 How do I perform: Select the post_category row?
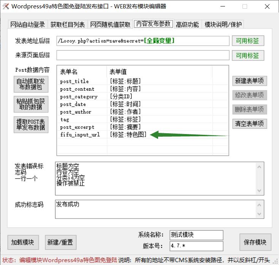pos(143,97)
